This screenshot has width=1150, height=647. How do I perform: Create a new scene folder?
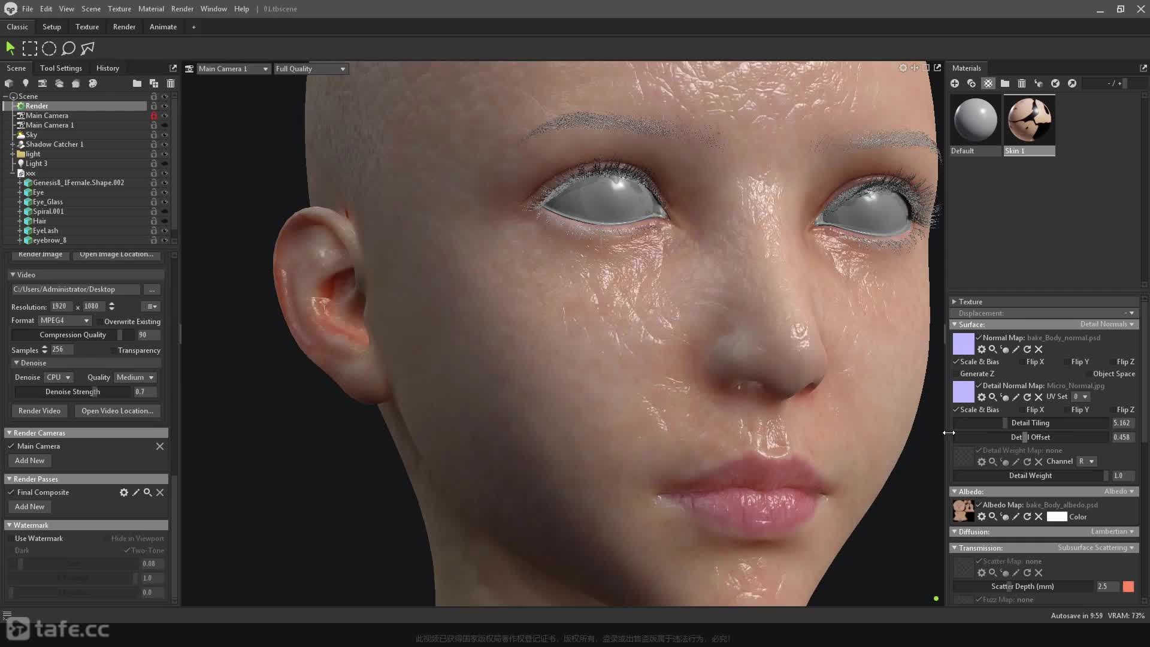pos(137,83)
